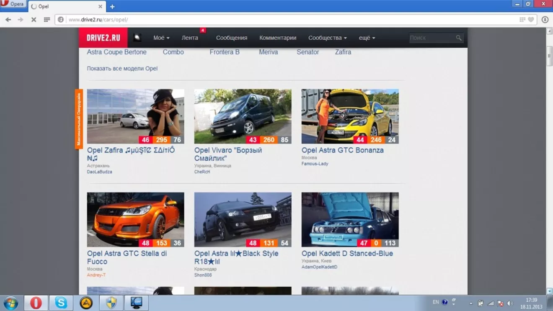Click the page scrollbar down arrow
Image resolution: width=553 pixels, height=311 pixels.
550,291
